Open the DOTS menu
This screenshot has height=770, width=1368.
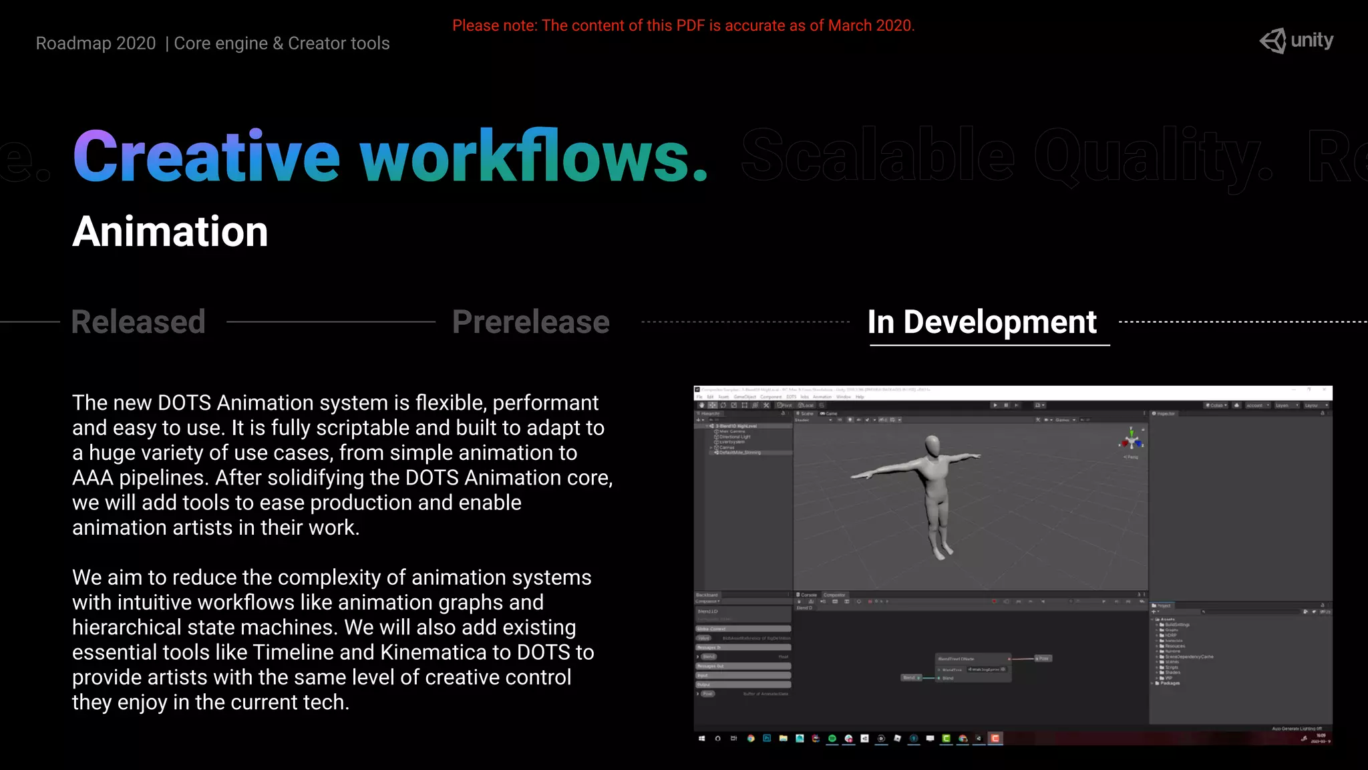point(792,397)
